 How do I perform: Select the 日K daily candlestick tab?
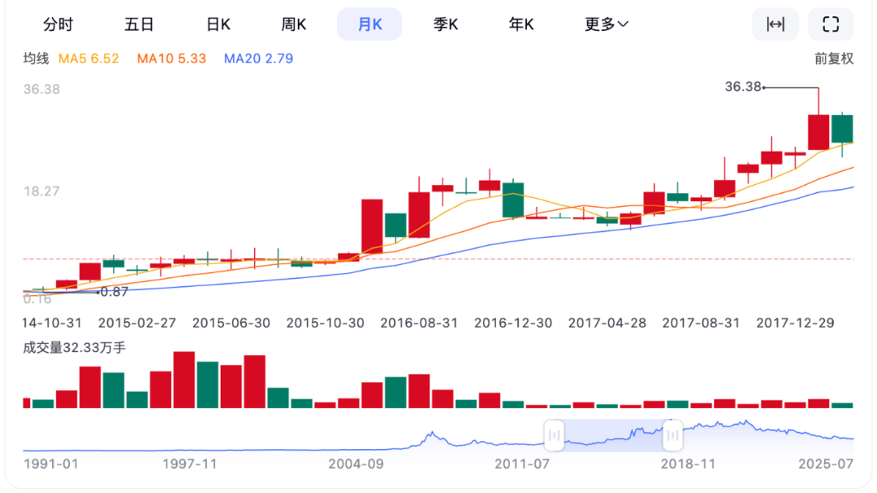218,24
